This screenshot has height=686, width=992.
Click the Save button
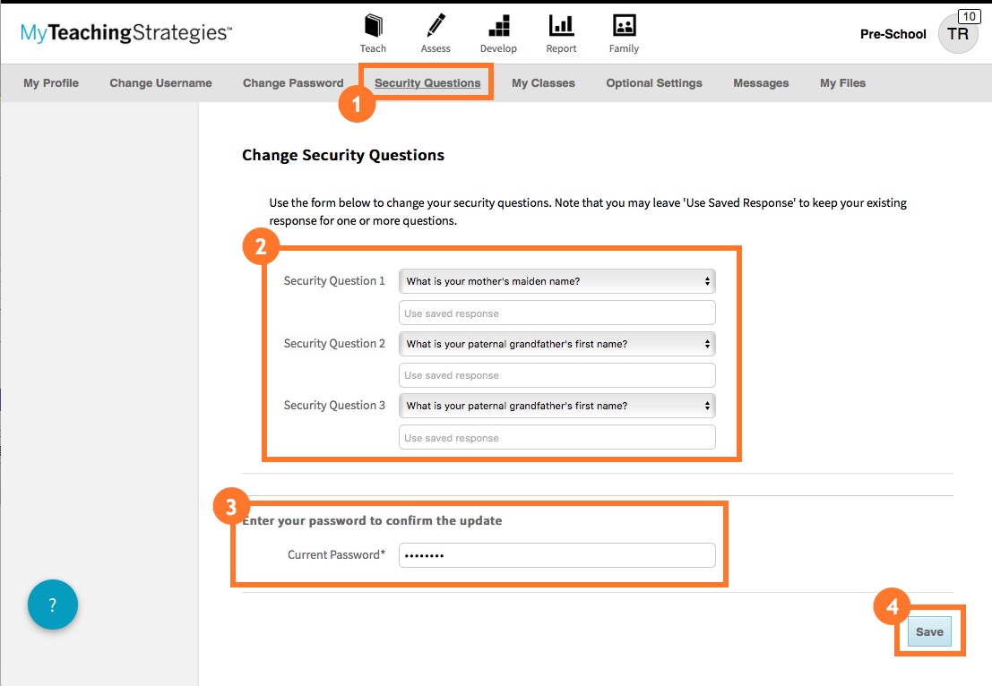(929, 631)
